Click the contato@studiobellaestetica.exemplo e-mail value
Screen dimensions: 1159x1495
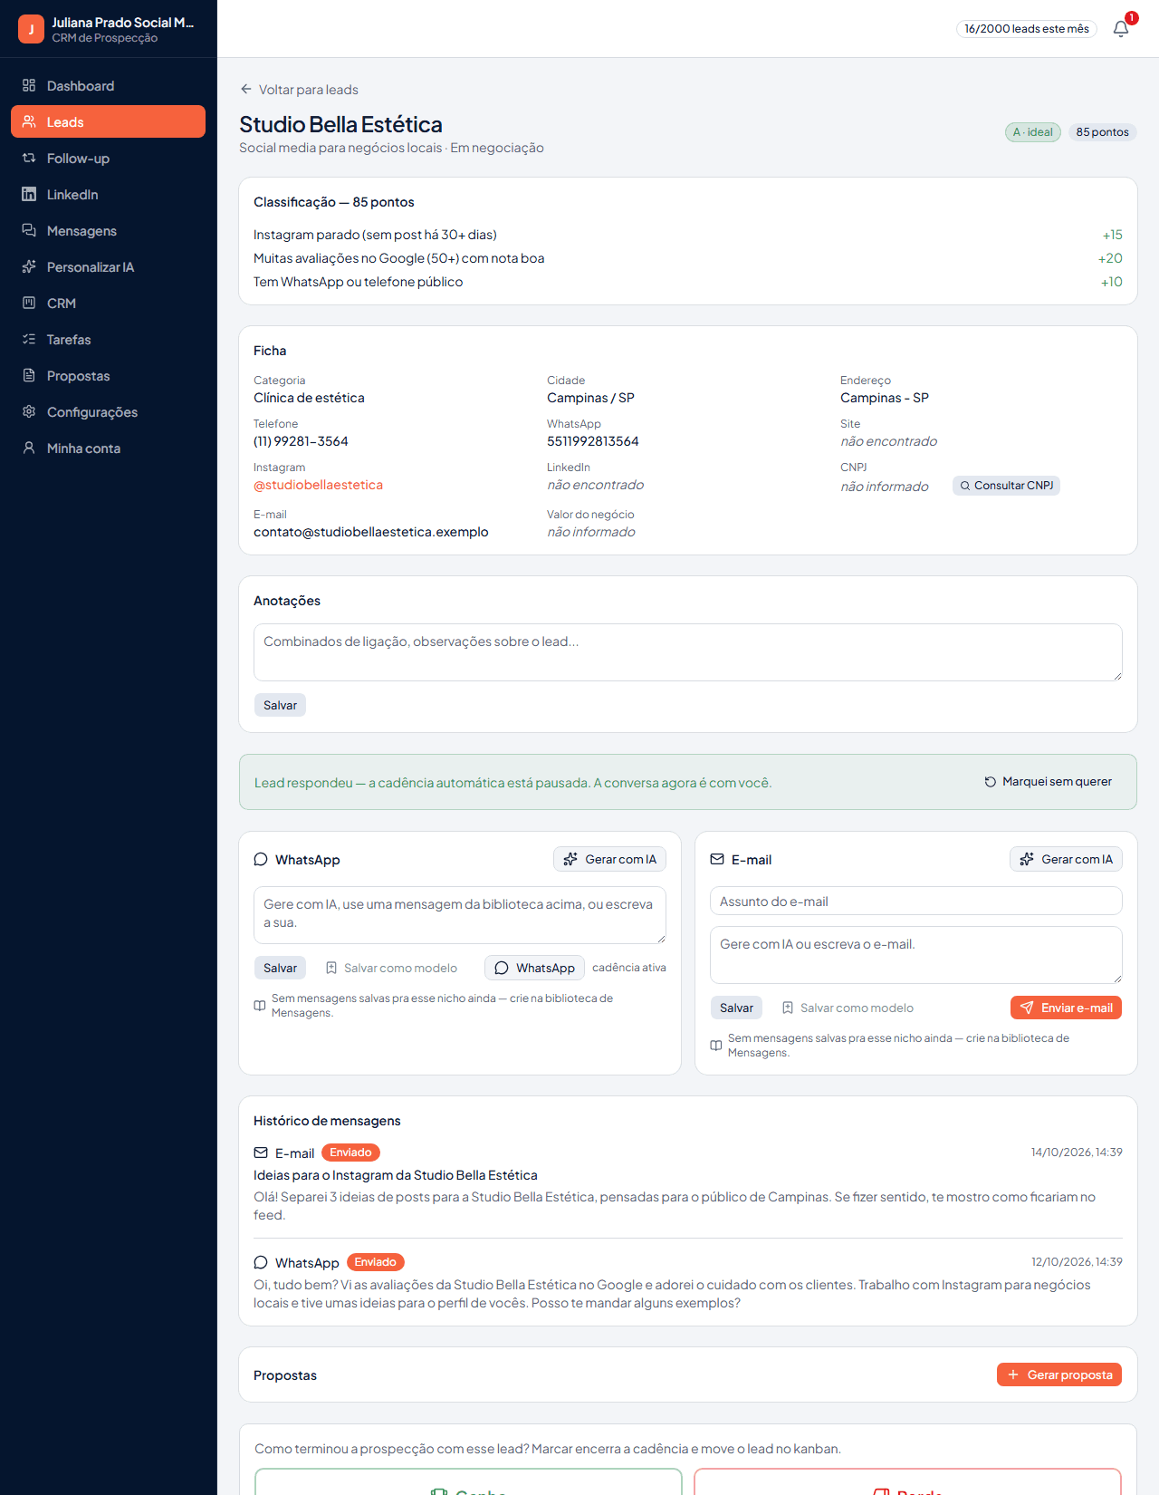[371, 532]
